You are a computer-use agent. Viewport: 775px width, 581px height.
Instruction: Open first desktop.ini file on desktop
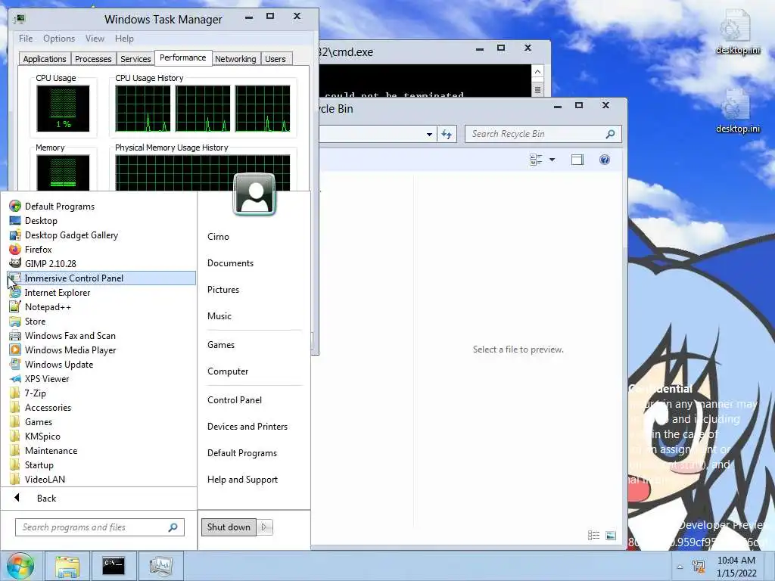[x=738, y=32]
